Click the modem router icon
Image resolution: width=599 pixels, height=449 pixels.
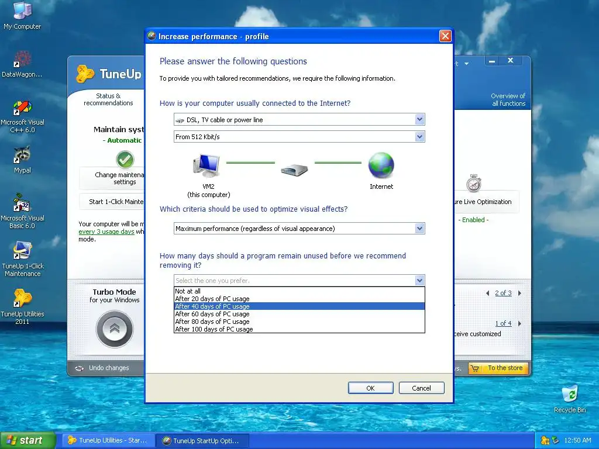(x=294, y=170)
